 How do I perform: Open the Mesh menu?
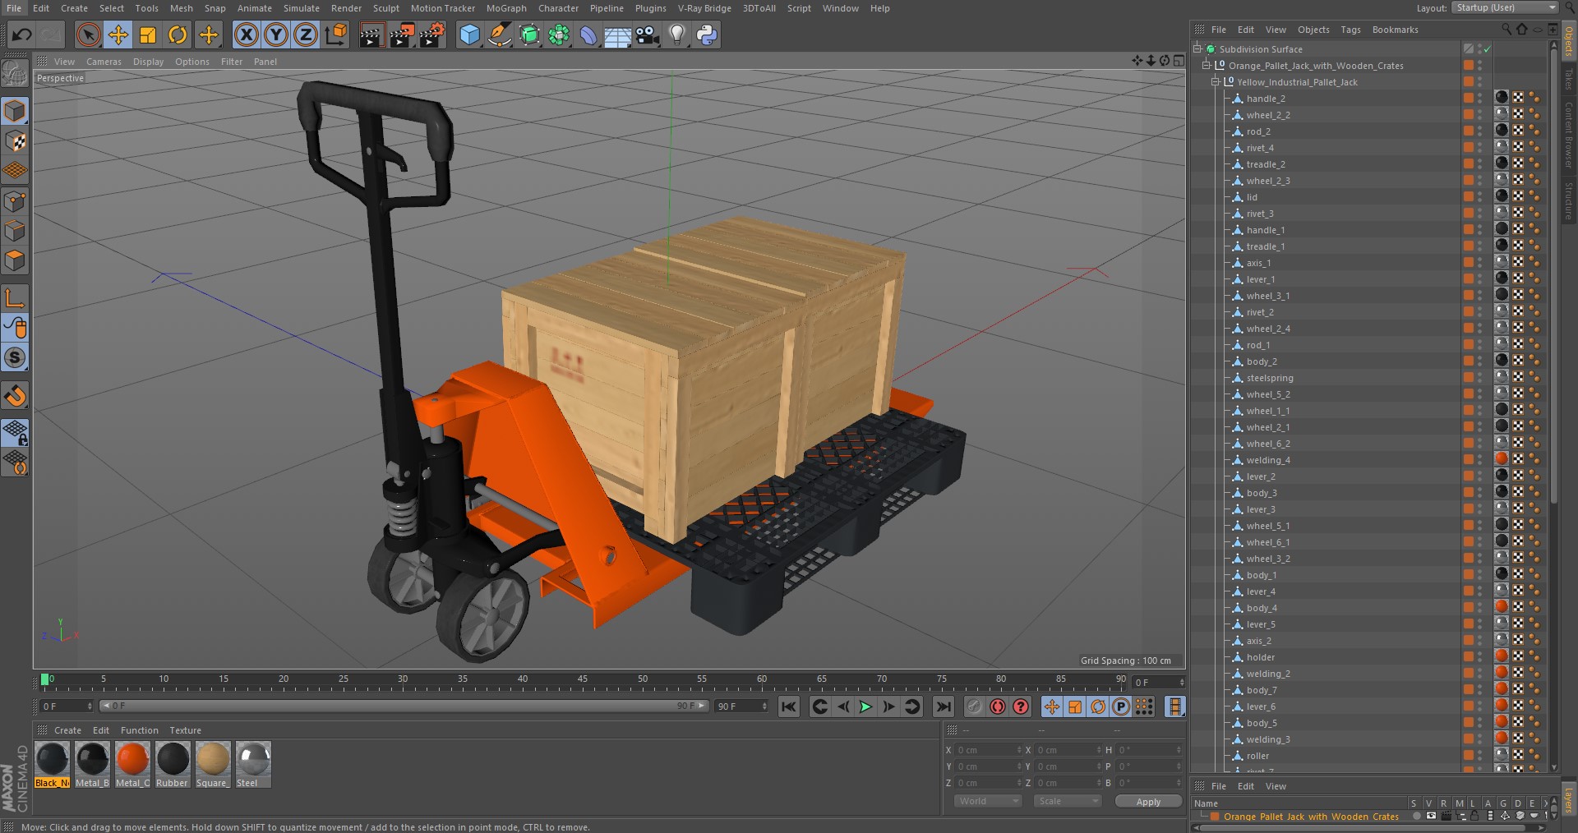[x=181, y=8]
